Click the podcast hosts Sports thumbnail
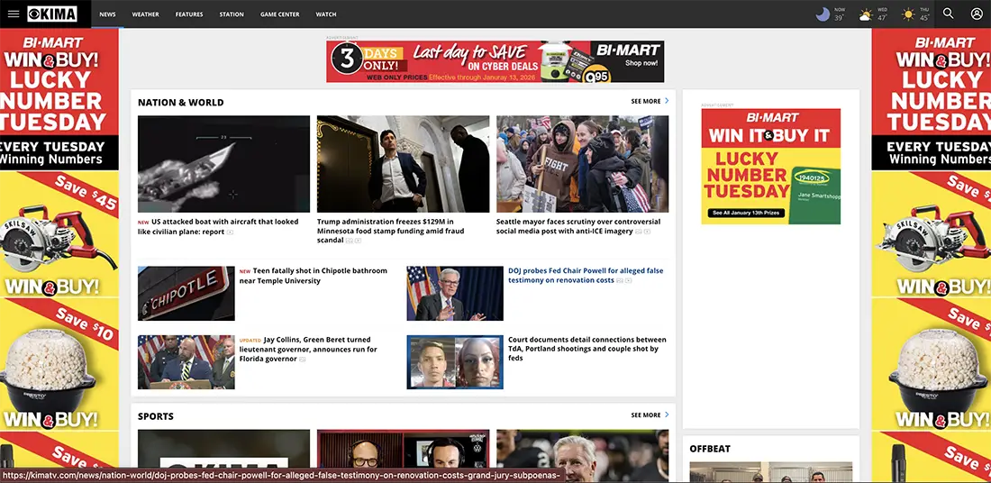The height and width of the screenshot is (483, 991). pos(404,456)
